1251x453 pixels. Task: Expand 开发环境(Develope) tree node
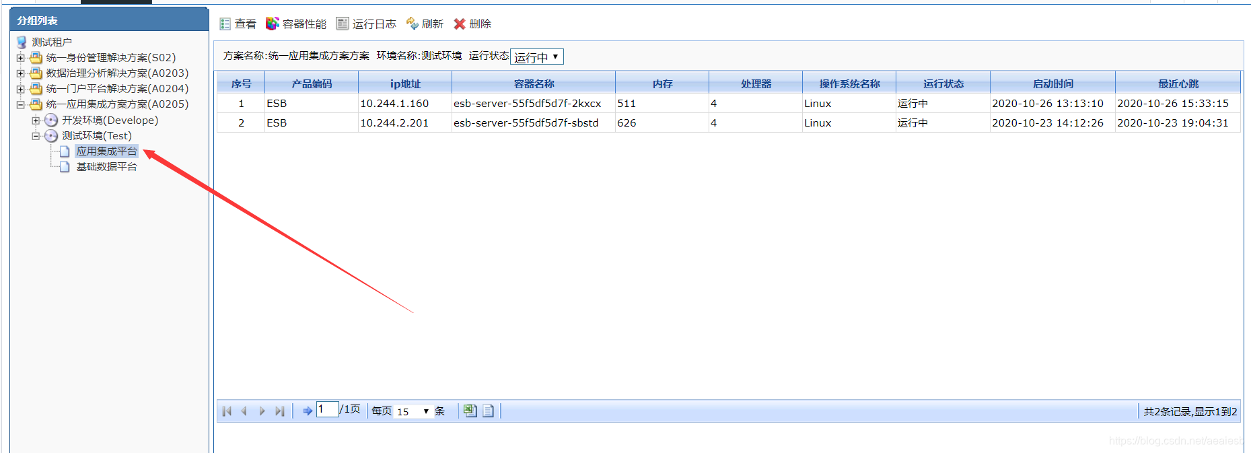pos(36,120)
